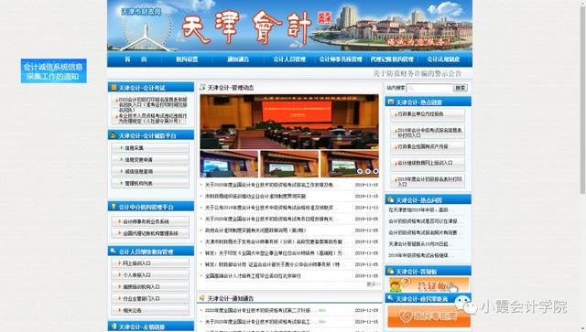Screen dimensions: 586x332
Task: Open the 会计法规制度 navigation menu
Action: pos(443,59)
